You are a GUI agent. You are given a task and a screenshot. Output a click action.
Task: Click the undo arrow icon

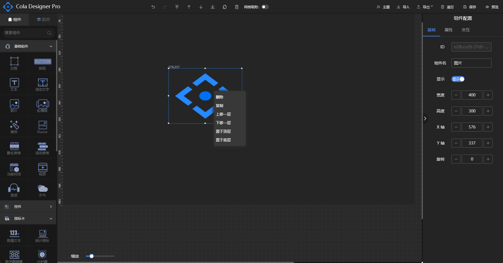[x=153, y=7]
